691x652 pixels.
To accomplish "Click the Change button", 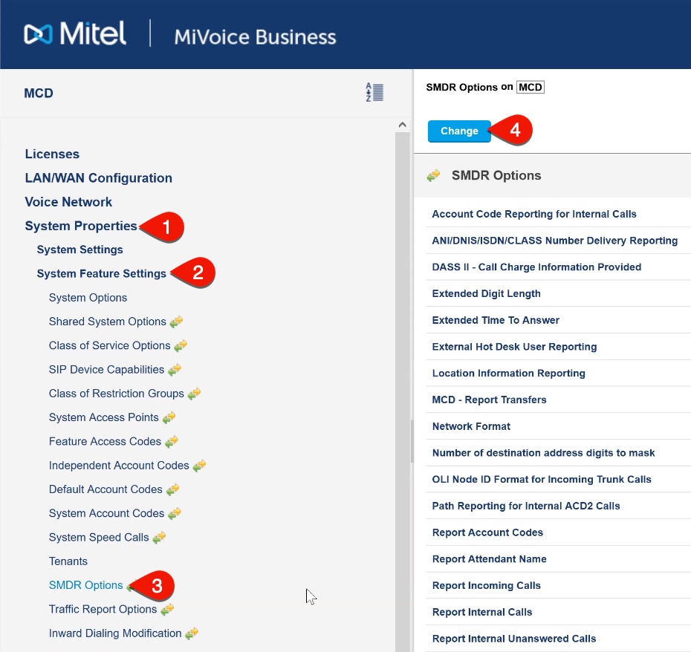I will pos(458,131).
